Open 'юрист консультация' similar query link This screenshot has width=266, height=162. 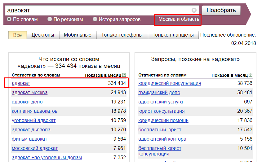[162, 111]
